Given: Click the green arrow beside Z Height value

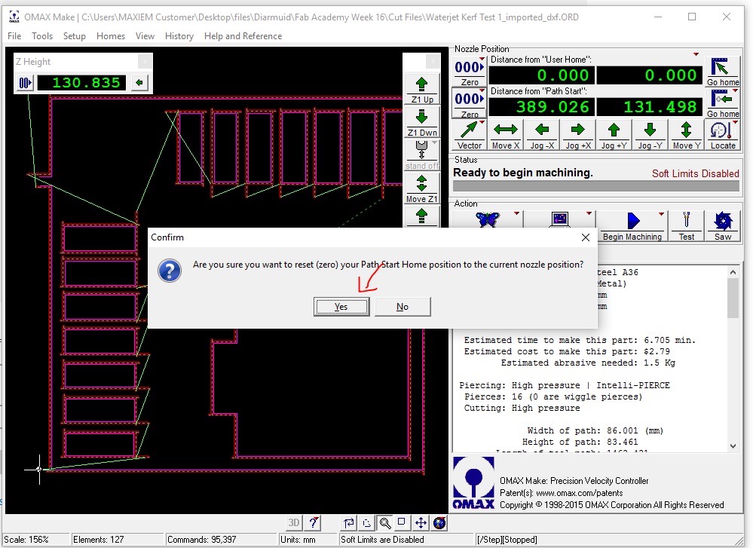Looking at the screenshot, I should tap(139, 83).
